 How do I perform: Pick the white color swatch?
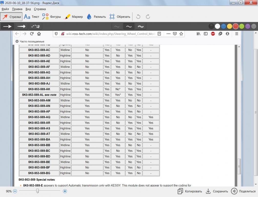(217, 26)
